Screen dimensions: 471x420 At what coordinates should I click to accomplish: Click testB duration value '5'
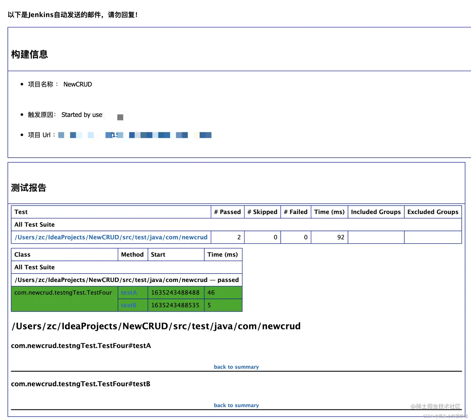pos(209,305)
